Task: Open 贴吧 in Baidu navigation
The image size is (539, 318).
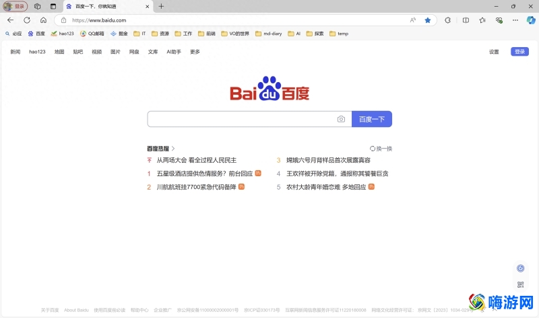Action: coord(78,52)
